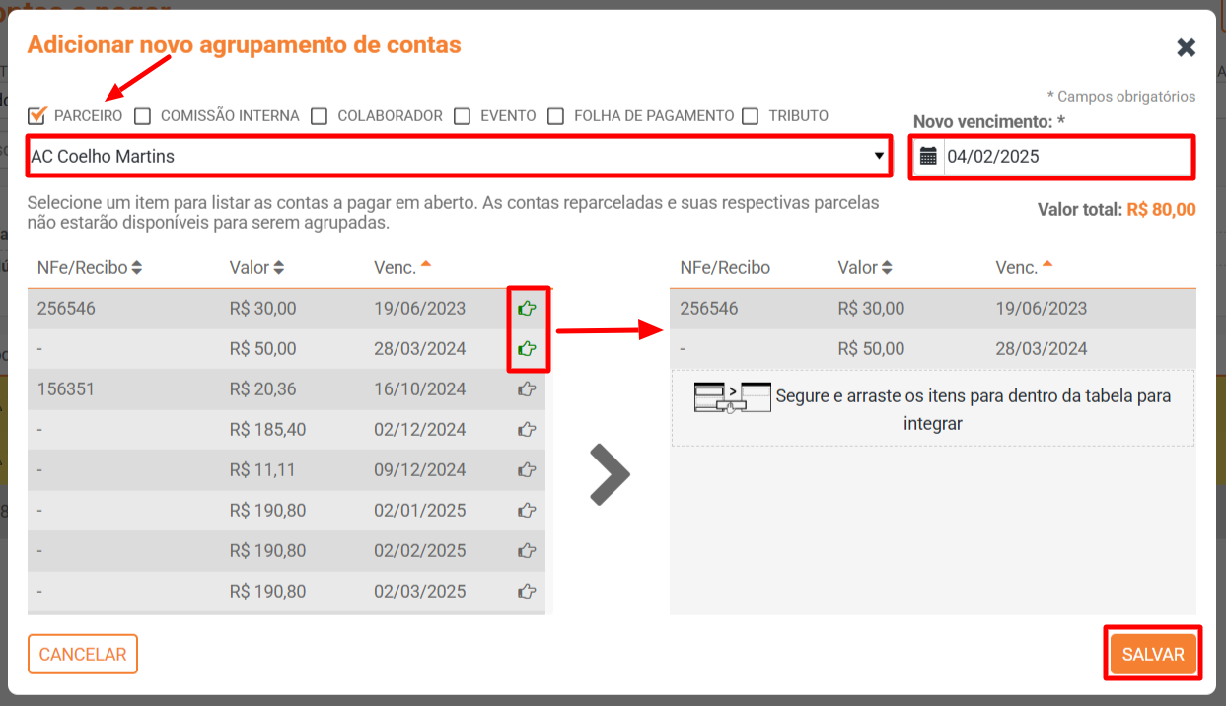Click the green hand icon for R$ 50,00 row
The height and width of the screenshot is (706, 1226).
[x=527, y=349]
